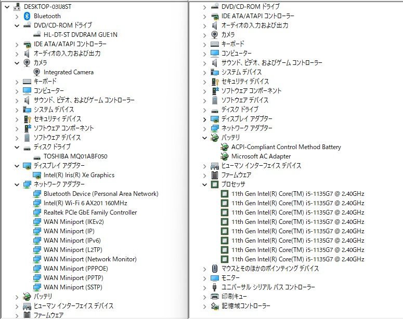This screenshot has width=403, height=319.
Task: Select left-pane ヒューマン インターフェイス デバイス label
Action: point(73,306)
